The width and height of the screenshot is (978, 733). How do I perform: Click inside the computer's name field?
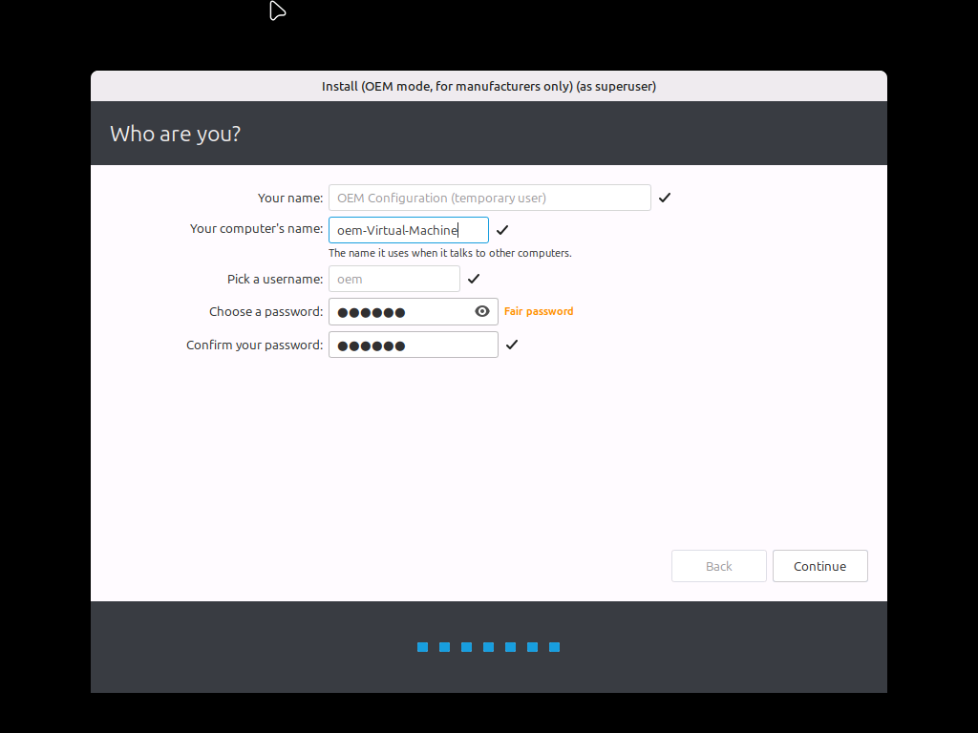(408, 230)
